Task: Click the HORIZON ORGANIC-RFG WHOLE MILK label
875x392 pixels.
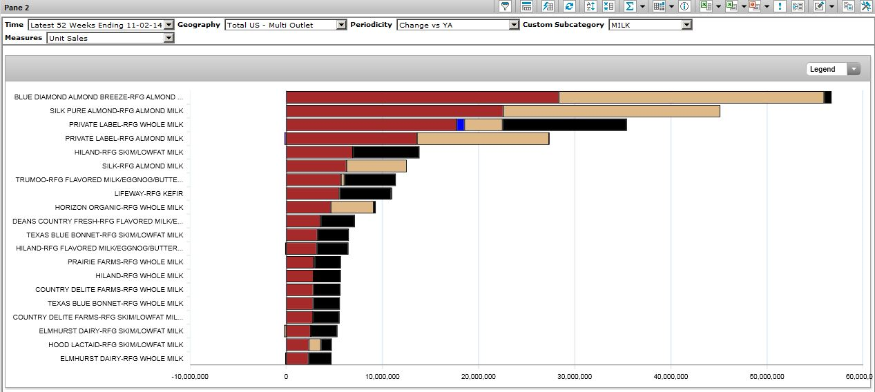Action: click(119, 208)
